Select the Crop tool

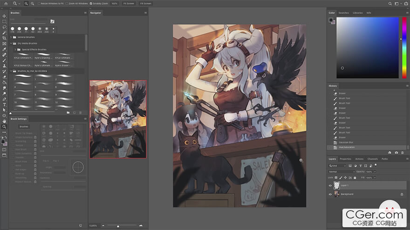tap(4, 38)
